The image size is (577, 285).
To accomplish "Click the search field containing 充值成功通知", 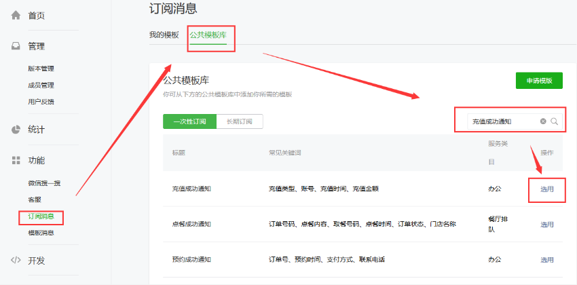I will click(501, 121).
